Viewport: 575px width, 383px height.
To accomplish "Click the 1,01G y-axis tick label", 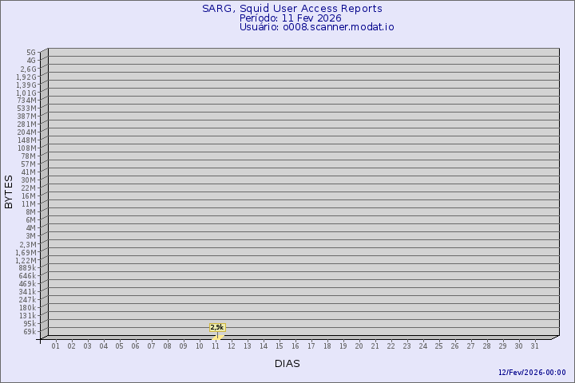I will (x=26, y=93).
